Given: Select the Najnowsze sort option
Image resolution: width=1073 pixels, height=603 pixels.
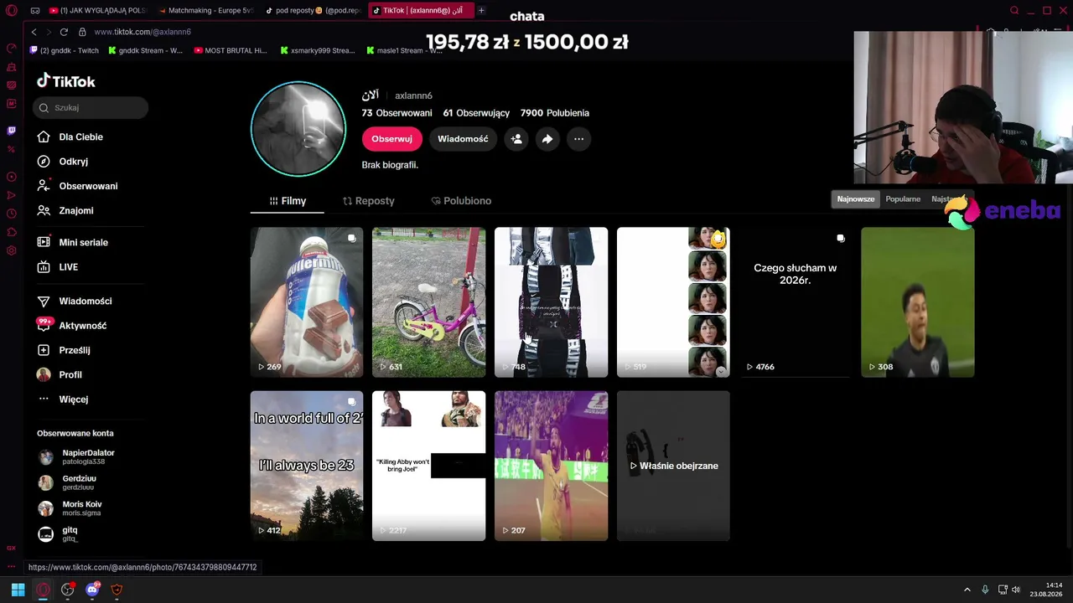Looking at the screenshot, I should pos(856,199).
